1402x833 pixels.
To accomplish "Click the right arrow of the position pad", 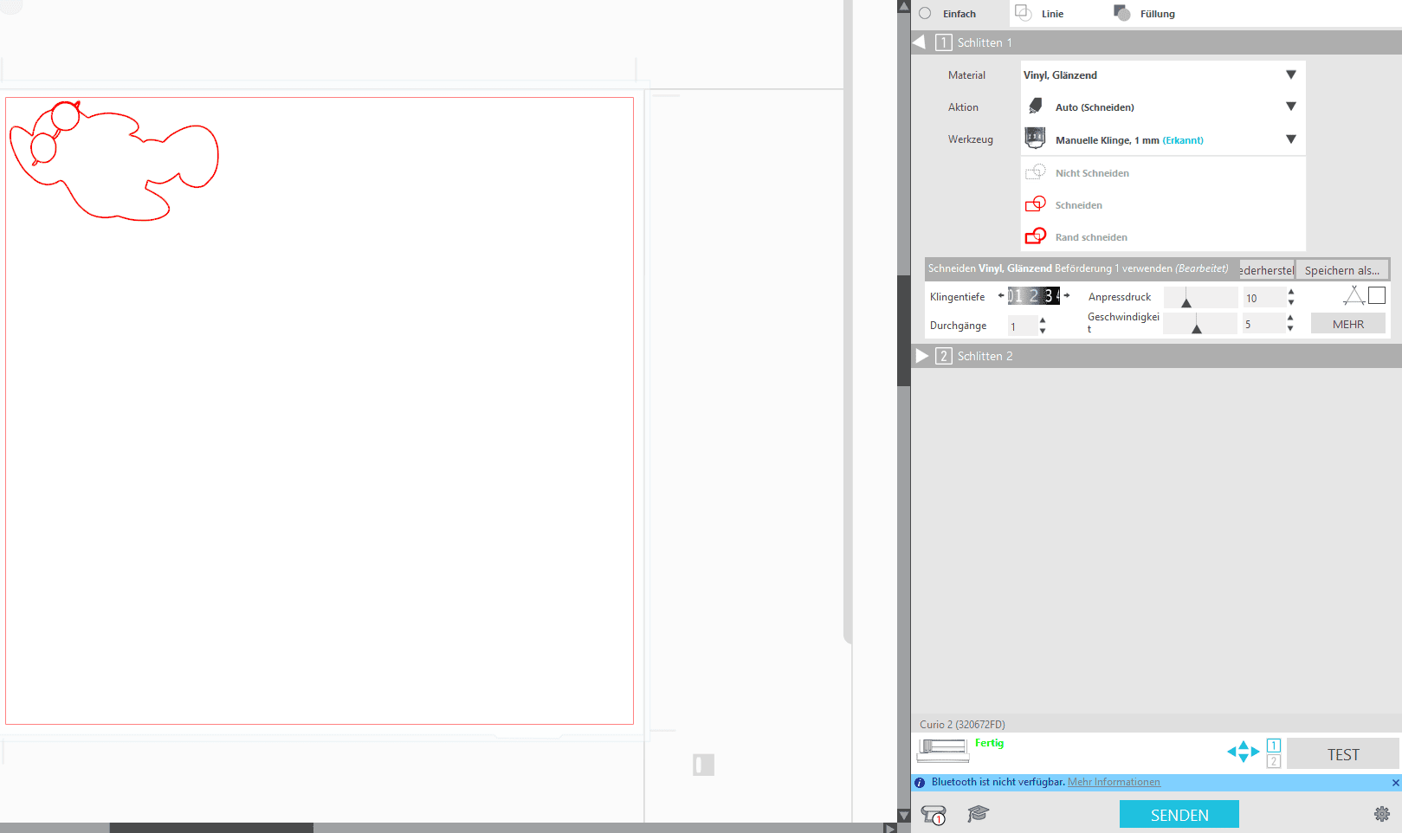I will (1255, 752).
